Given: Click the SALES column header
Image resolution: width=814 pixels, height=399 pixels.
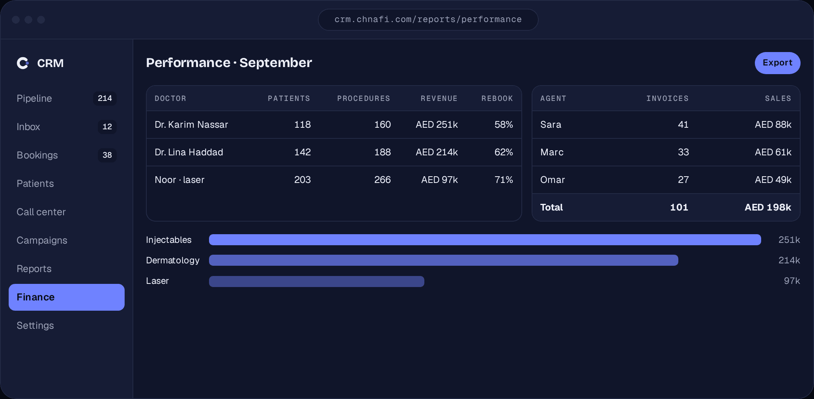Looking at the screenshot, I should (x=778, y=99).
